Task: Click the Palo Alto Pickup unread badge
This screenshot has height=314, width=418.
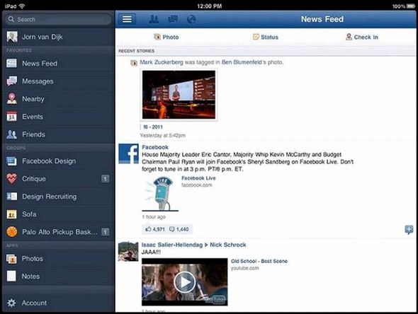Action: [x=105, y=232]
